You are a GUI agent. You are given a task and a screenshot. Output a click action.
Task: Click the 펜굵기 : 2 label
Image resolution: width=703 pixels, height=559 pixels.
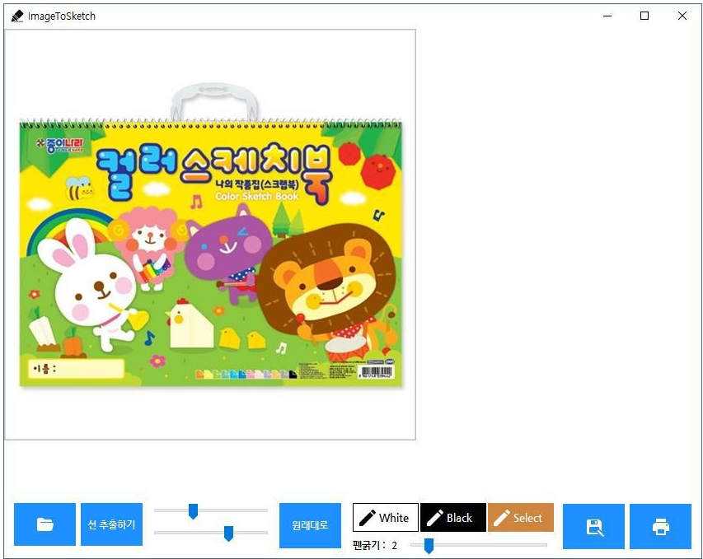pos(375,545)
